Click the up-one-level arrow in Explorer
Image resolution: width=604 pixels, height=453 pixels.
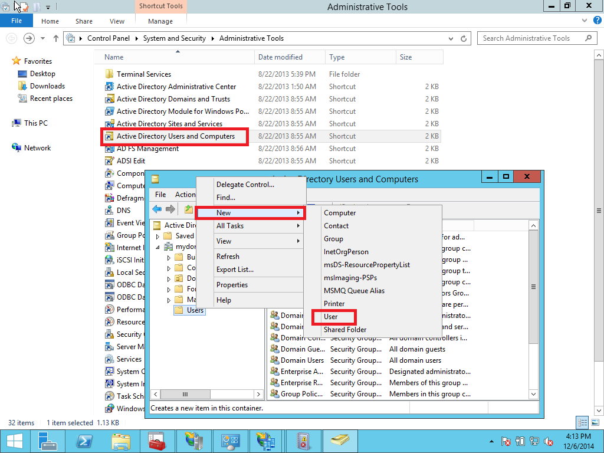tap(55, 38)
